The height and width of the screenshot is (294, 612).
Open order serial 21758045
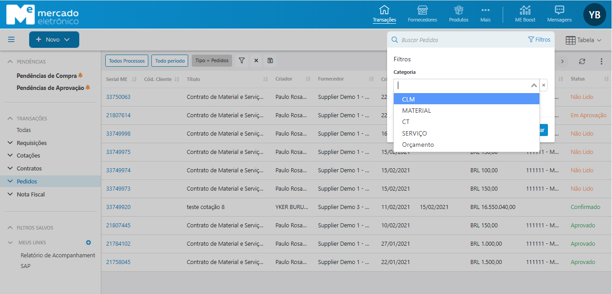pyautogui.click(x=118, y=262)
